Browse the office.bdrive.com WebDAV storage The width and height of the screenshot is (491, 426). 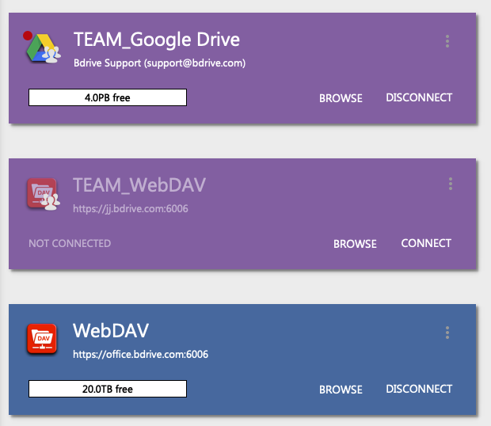tap(341, 390)
